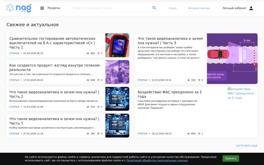Click the date text 01.04.2026 06:31
Viewport: 264px width, 165px height.
pyautogui.click(x=33, y=53)
